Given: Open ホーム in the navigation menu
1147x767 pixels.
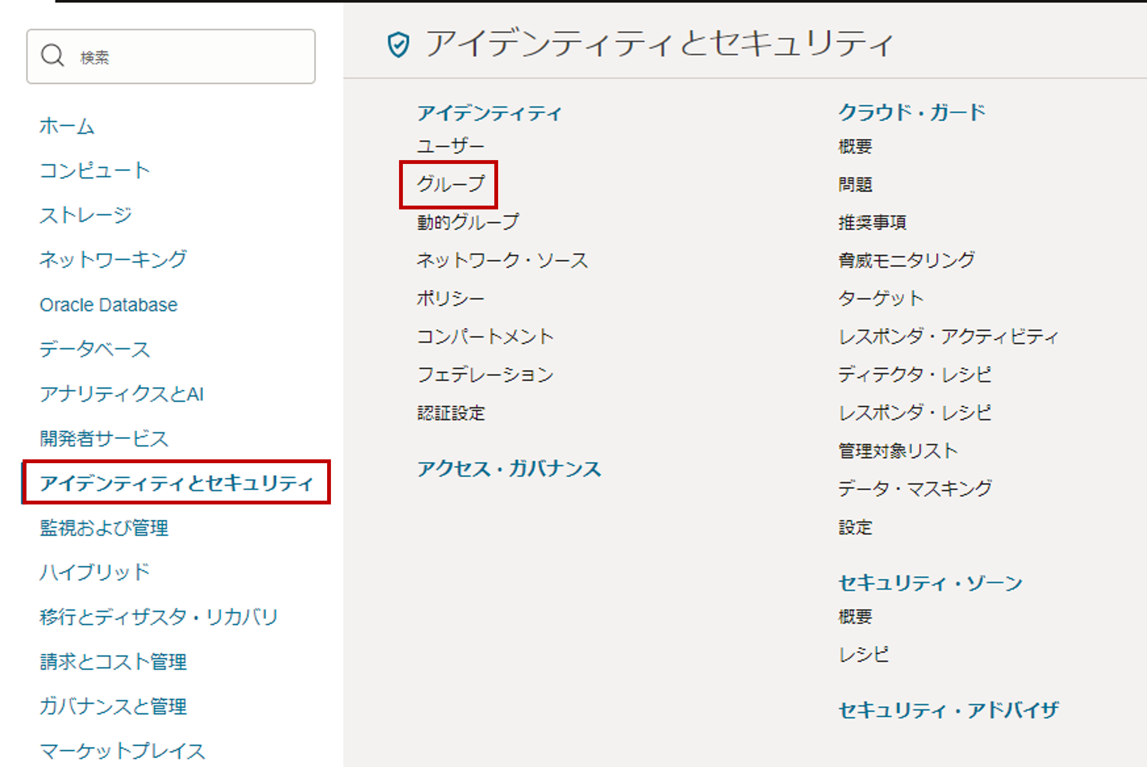Looking at the screenshot, I should click(x=67, y=126).
